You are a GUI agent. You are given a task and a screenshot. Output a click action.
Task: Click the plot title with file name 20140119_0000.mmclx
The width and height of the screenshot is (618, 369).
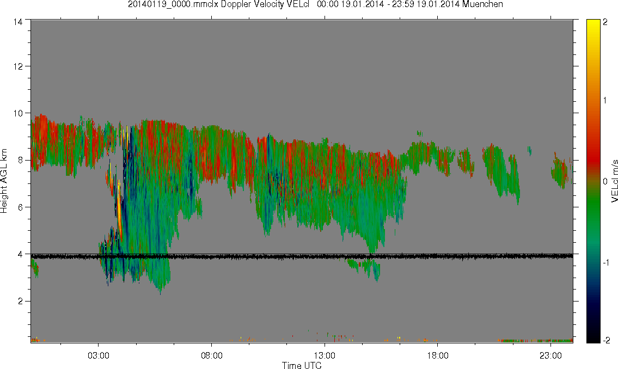click(315, 4)
